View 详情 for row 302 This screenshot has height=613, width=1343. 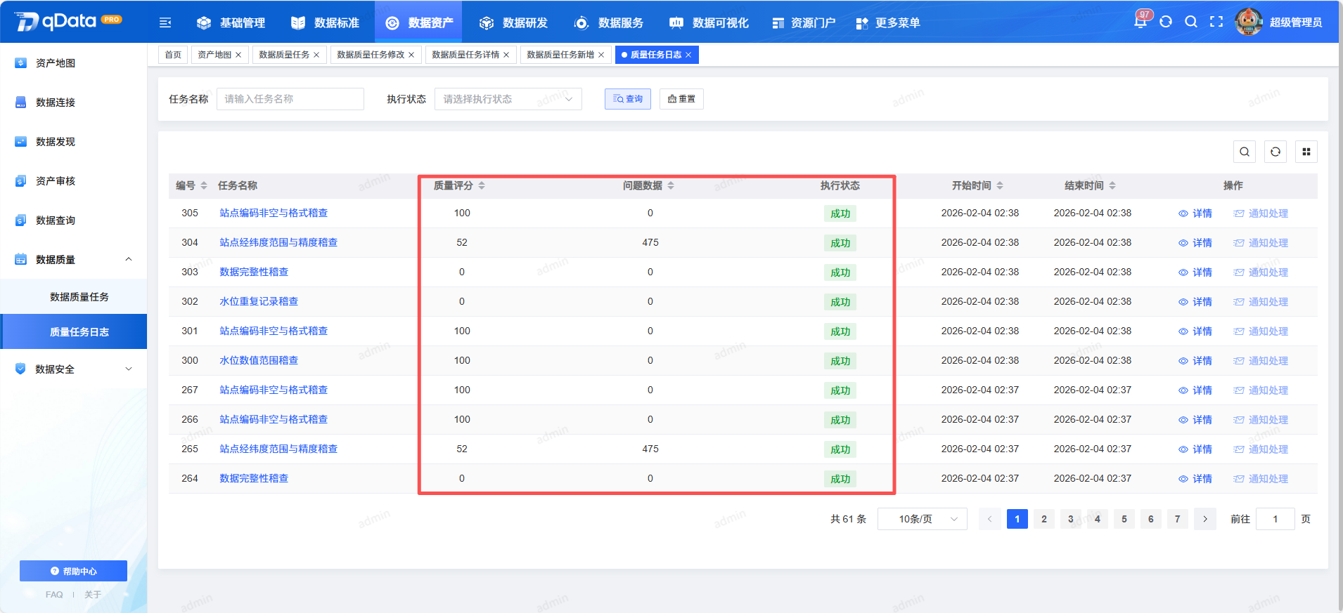pyautogui.click(x=1195, y=302)
